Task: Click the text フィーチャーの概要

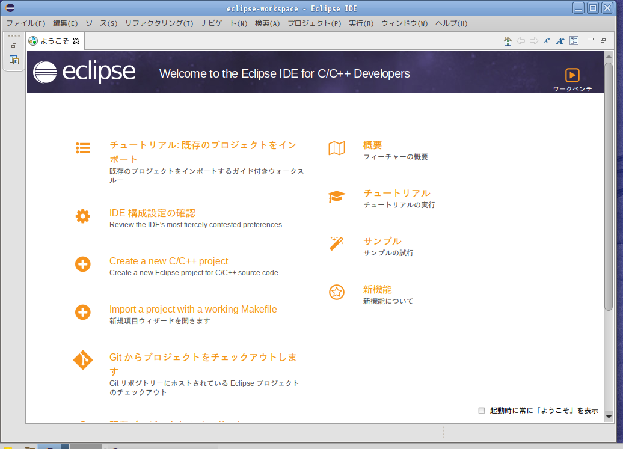Action: click(396, 157)
